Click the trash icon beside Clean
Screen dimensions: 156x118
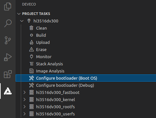[32, 28]
